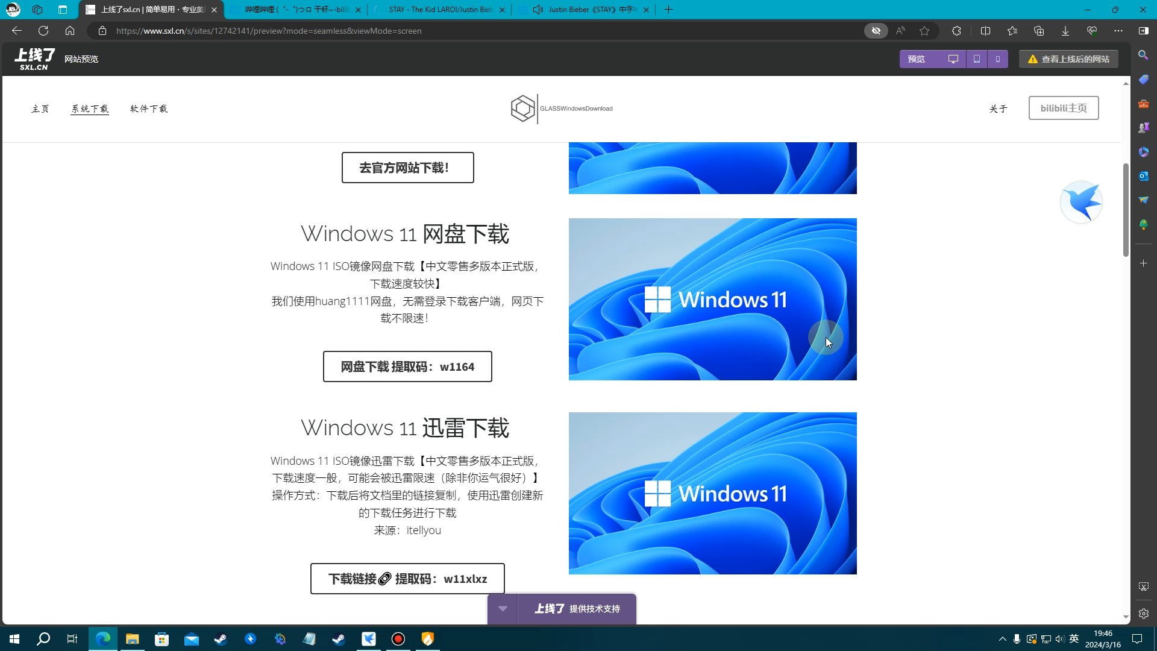Click 下载链接 提取码：w11xlxz button
Image resolution: width=1157 pixels, height=651 pixels.
(x=407, y=579)
